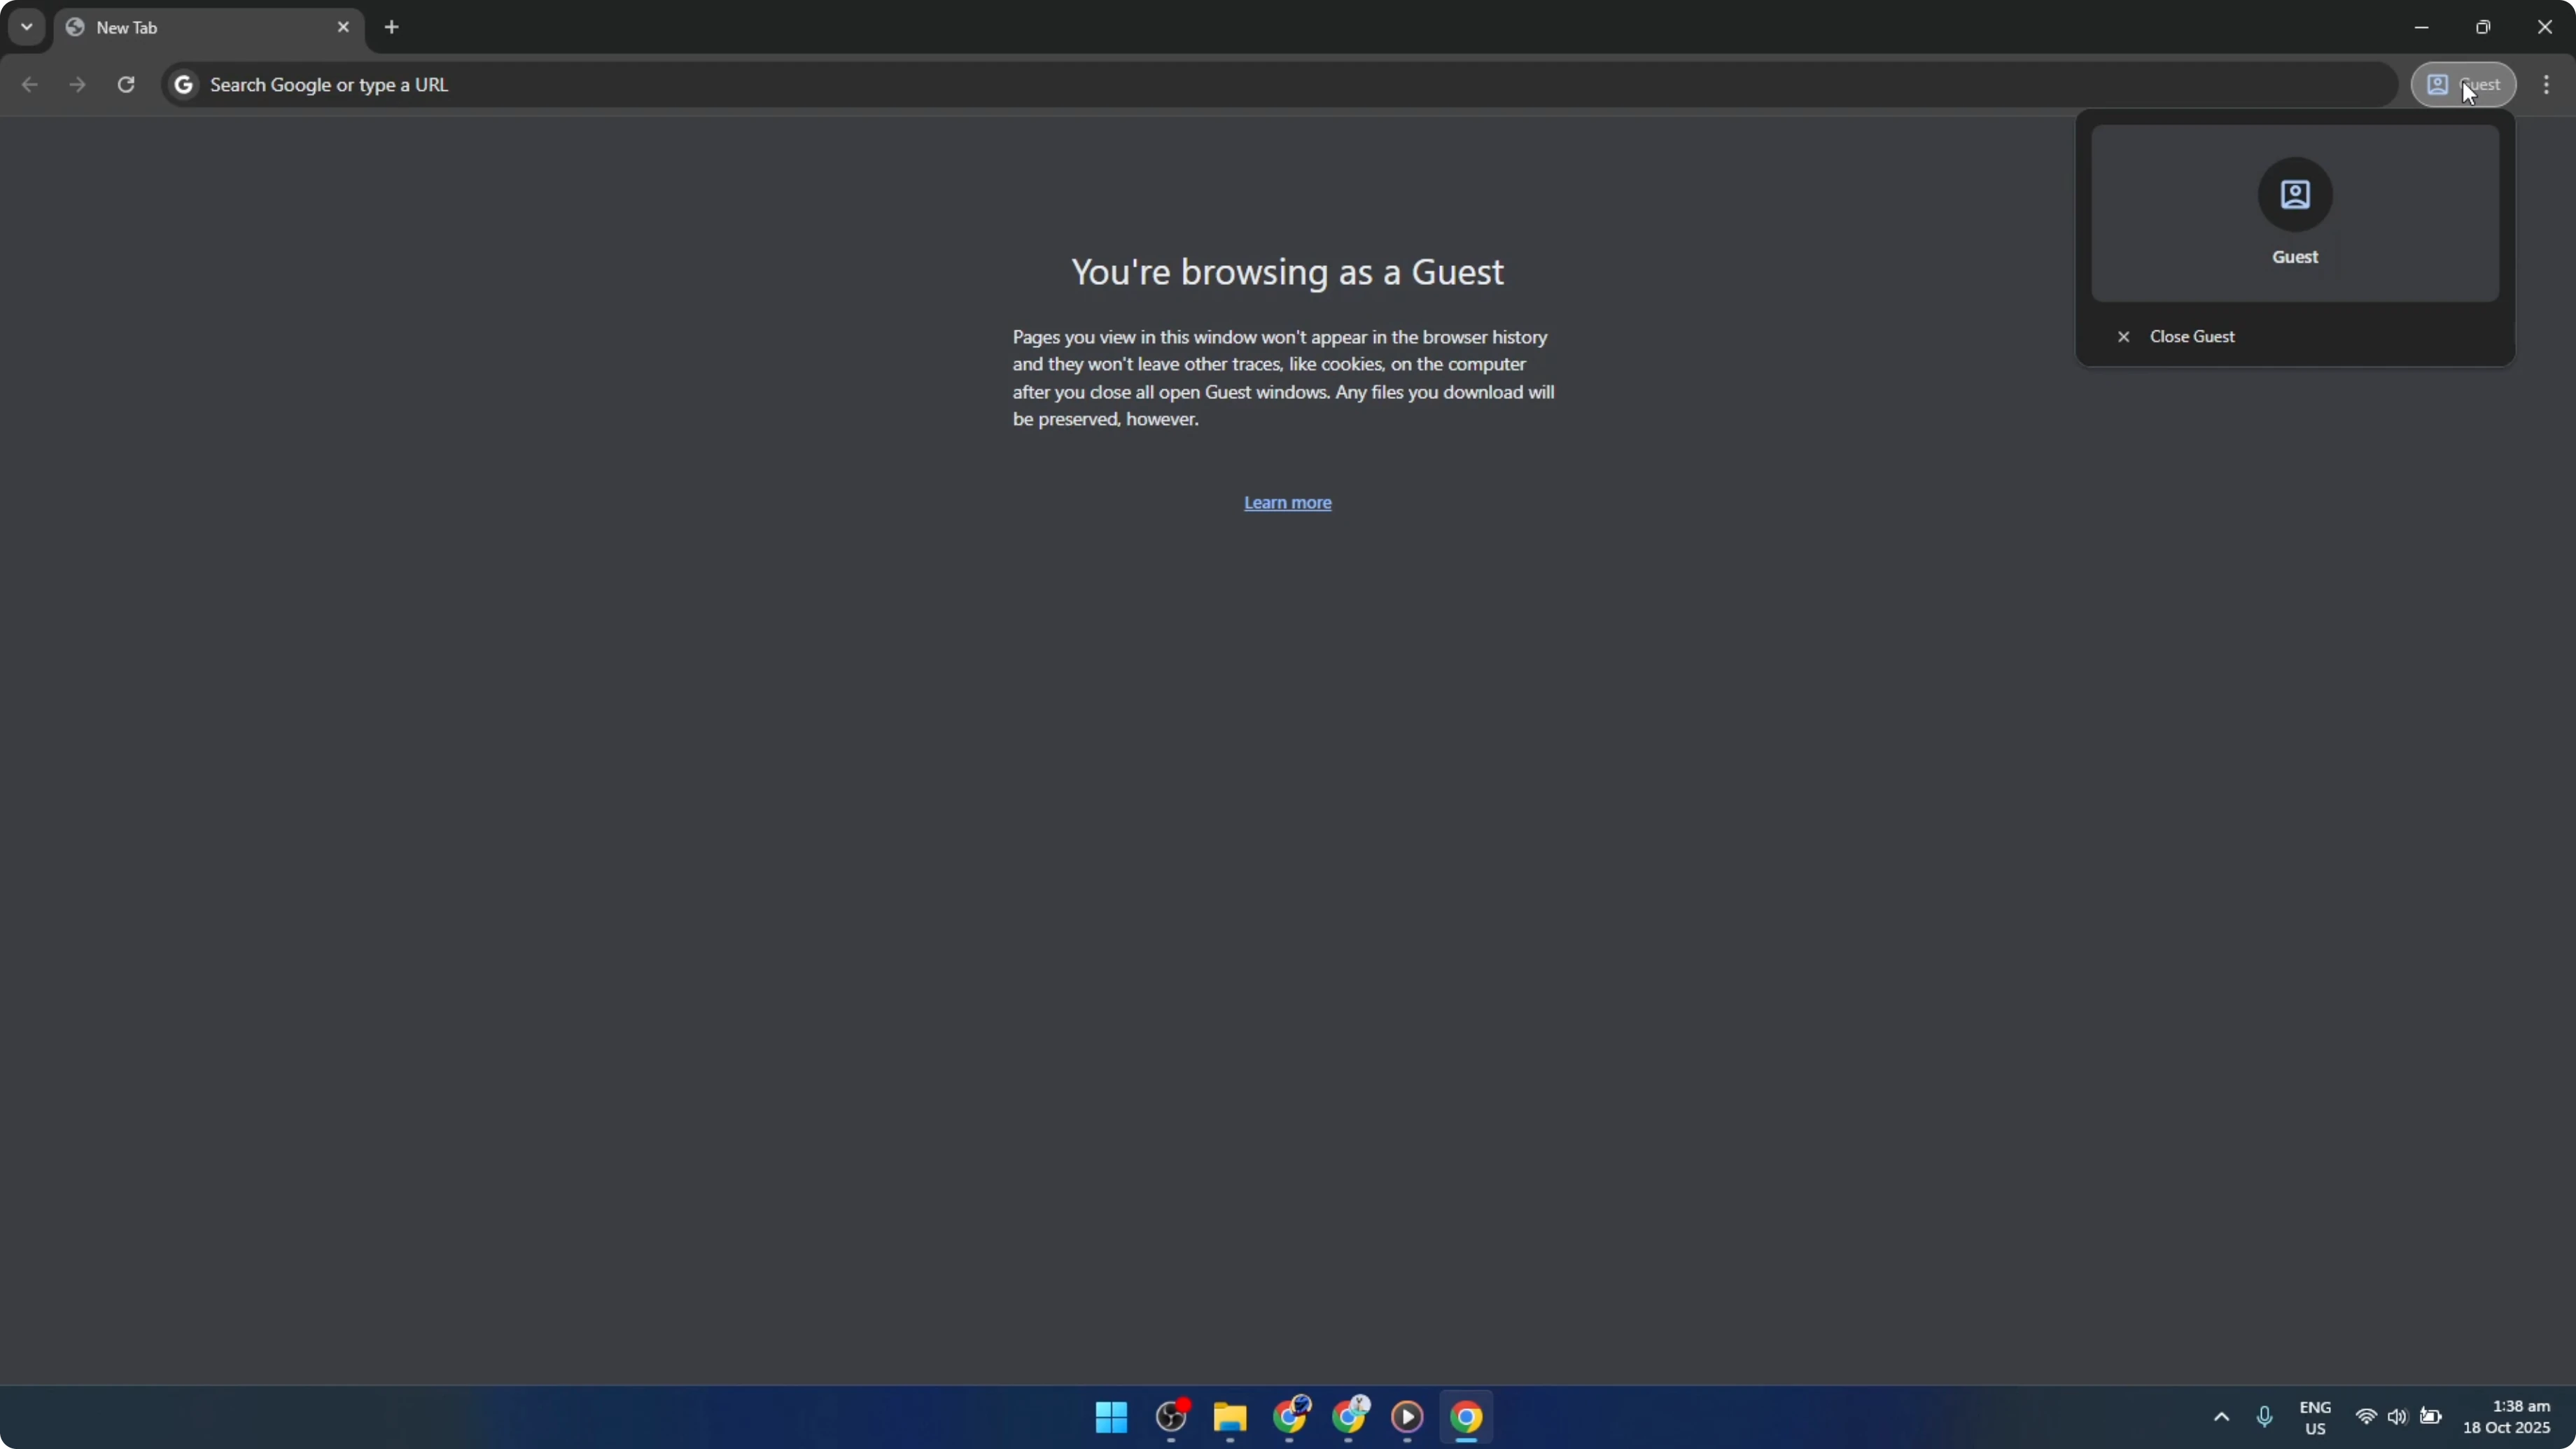Click the forward navigation arrow
This screenshot has height=1449, width=2576.
[78, 85]
